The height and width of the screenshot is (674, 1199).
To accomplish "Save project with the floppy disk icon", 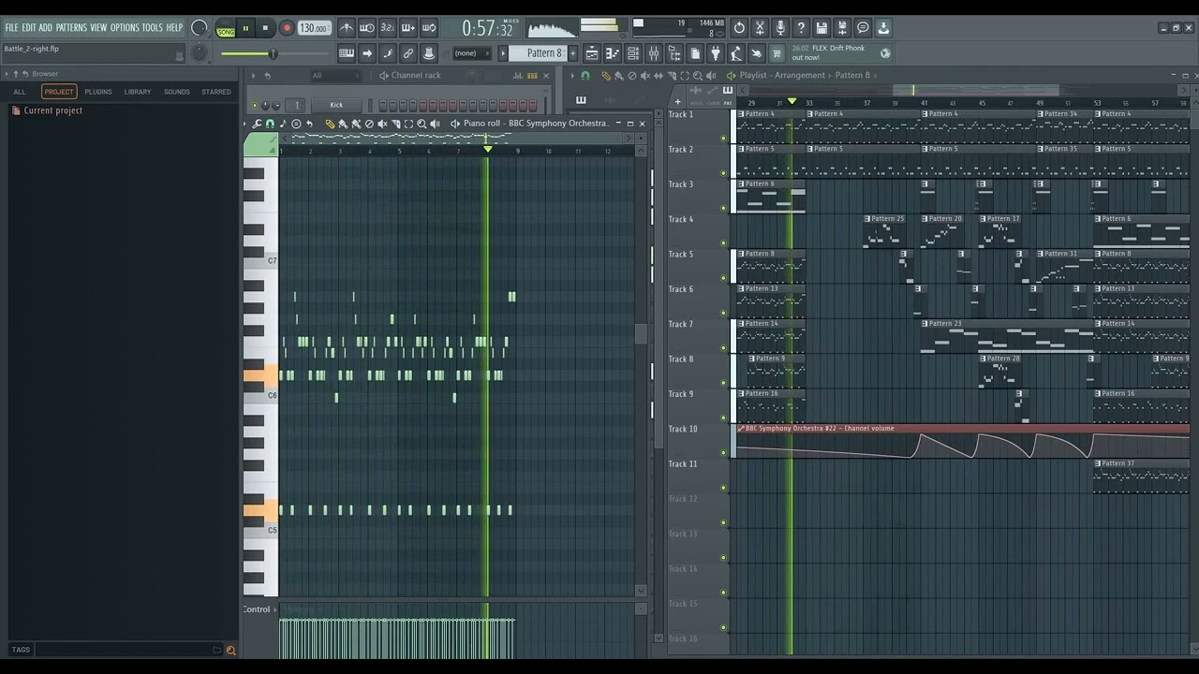I will (822, 28).
